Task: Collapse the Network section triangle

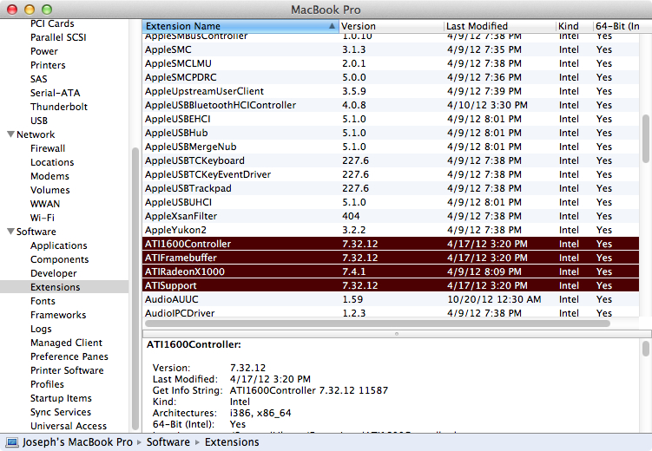Action: [10, 134]
